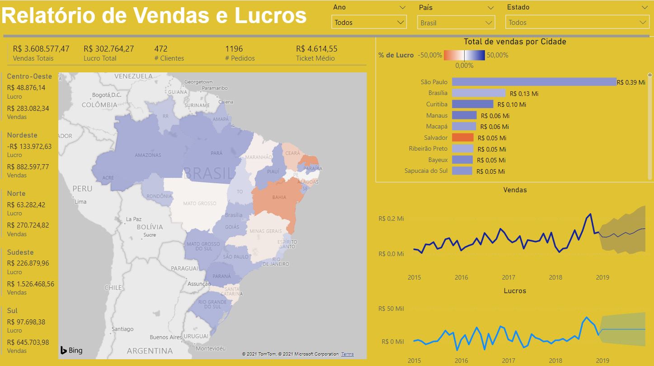Select the Bayeux bar in city chart
This screenshot has height=366, width=654.
tap(462, 160)
